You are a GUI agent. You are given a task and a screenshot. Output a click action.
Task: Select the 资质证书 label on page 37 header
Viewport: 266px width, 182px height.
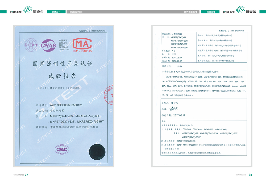point(56,12)
